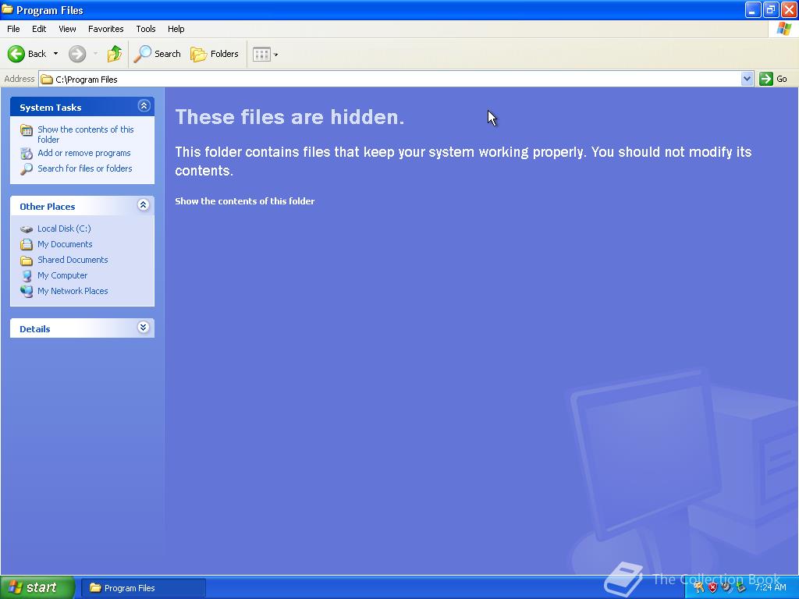Select Program Files taskbar button
Viewport: 799px width, 599px height.
(x=144, y=588)
